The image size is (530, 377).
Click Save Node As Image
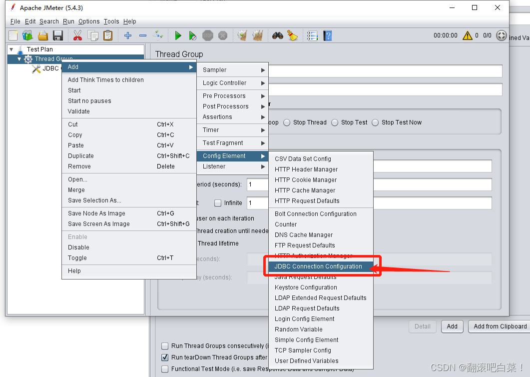[129, 213]
